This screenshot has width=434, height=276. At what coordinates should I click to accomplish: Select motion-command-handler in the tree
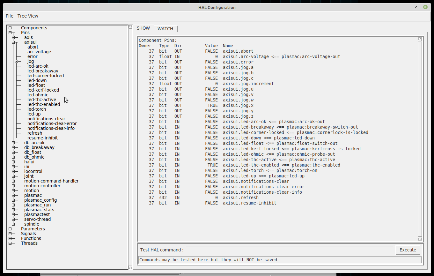coord(51,181)
